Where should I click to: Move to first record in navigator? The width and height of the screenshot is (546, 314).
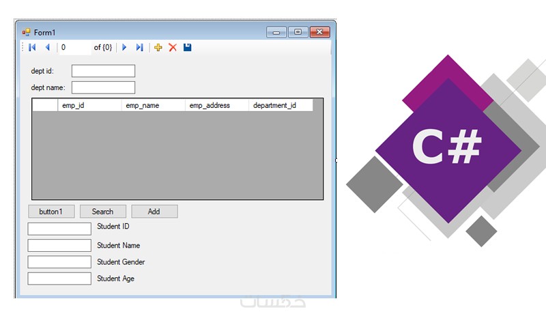click(32, 47)
